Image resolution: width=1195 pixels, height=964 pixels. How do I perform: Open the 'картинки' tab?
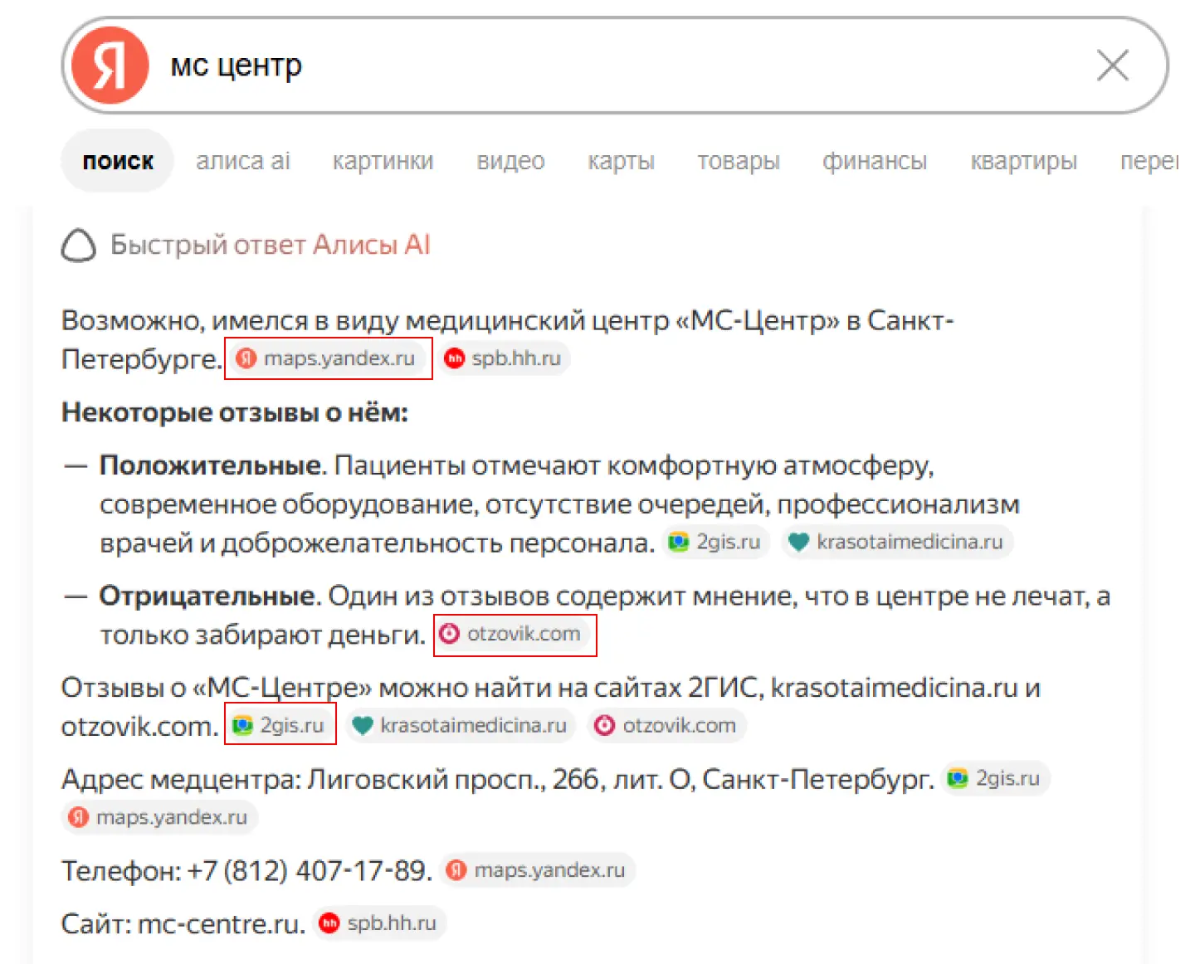383,161
